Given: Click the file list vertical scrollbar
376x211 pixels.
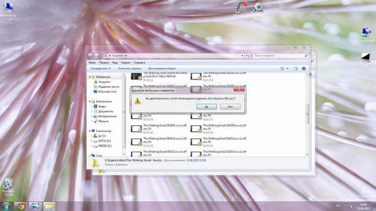Looking at the screenshot, I should [x=307, y=115].
